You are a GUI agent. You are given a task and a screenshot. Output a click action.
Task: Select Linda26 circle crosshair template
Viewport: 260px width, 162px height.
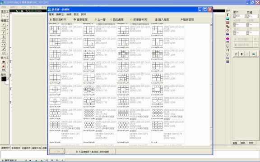(55, 101)
